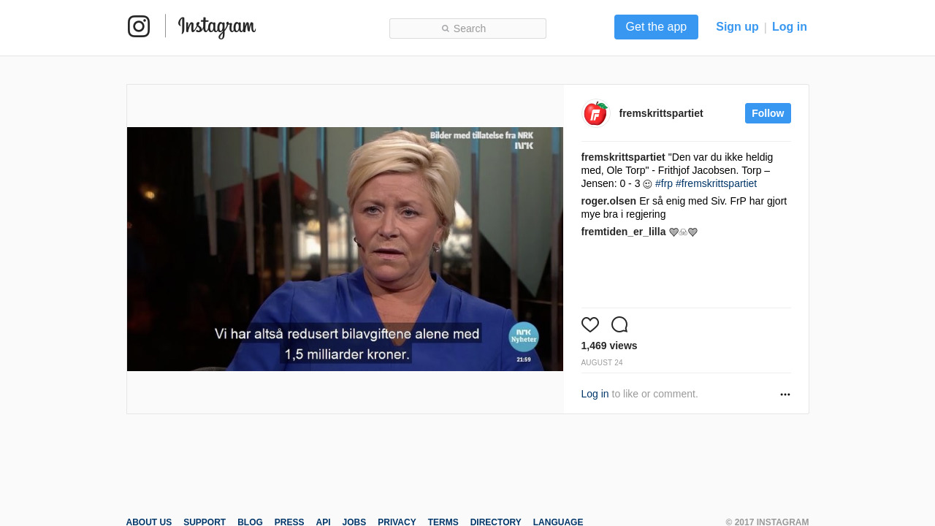Click the #frp hashtag

point(664,183)
